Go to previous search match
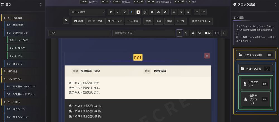The width and height of the screenshot is (279, 122). click(x=179, y=33)
